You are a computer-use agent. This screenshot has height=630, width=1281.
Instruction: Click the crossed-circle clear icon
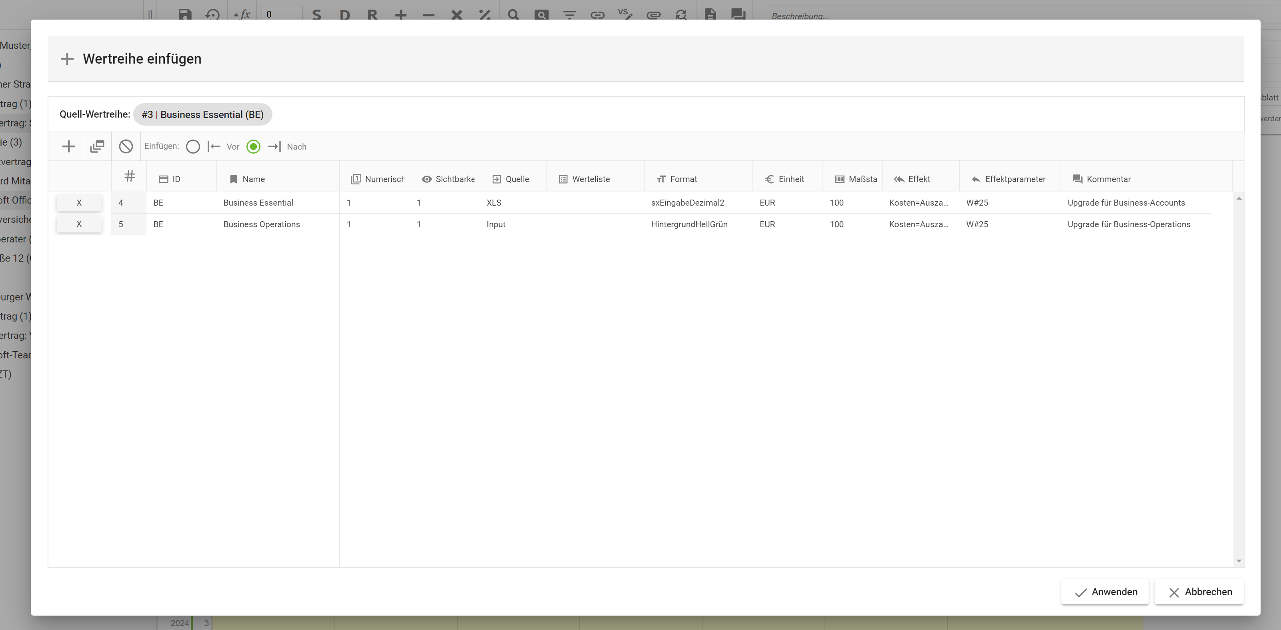coord(126,146)
